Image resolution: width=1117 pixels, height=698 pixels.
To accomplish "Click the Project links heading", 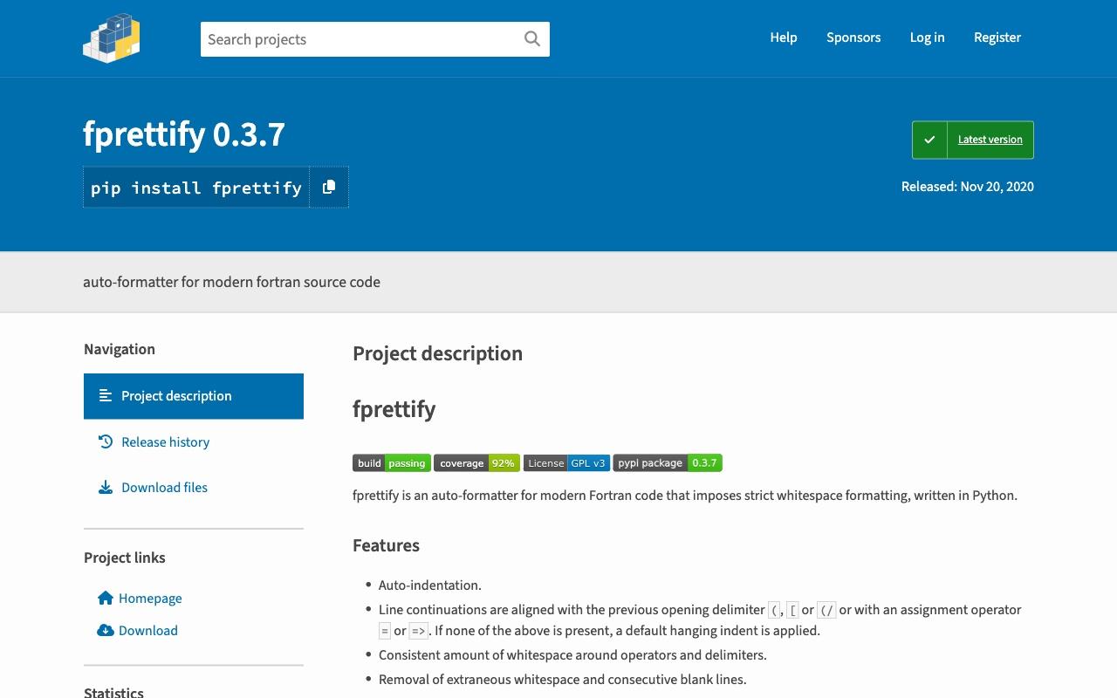I will click(x=125, y=558).
